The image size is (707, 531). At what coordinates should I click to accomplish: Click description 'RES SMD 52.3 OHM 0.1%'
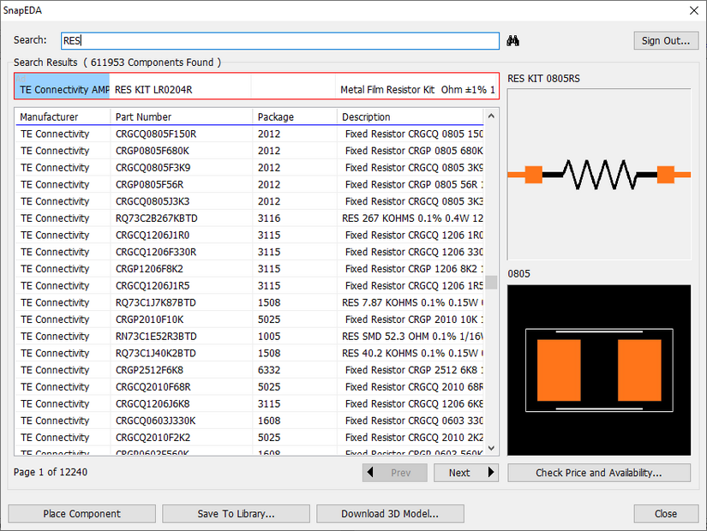coord(412,337)
